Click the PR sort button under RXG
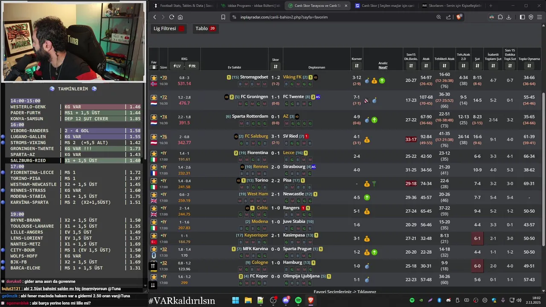 192,66
